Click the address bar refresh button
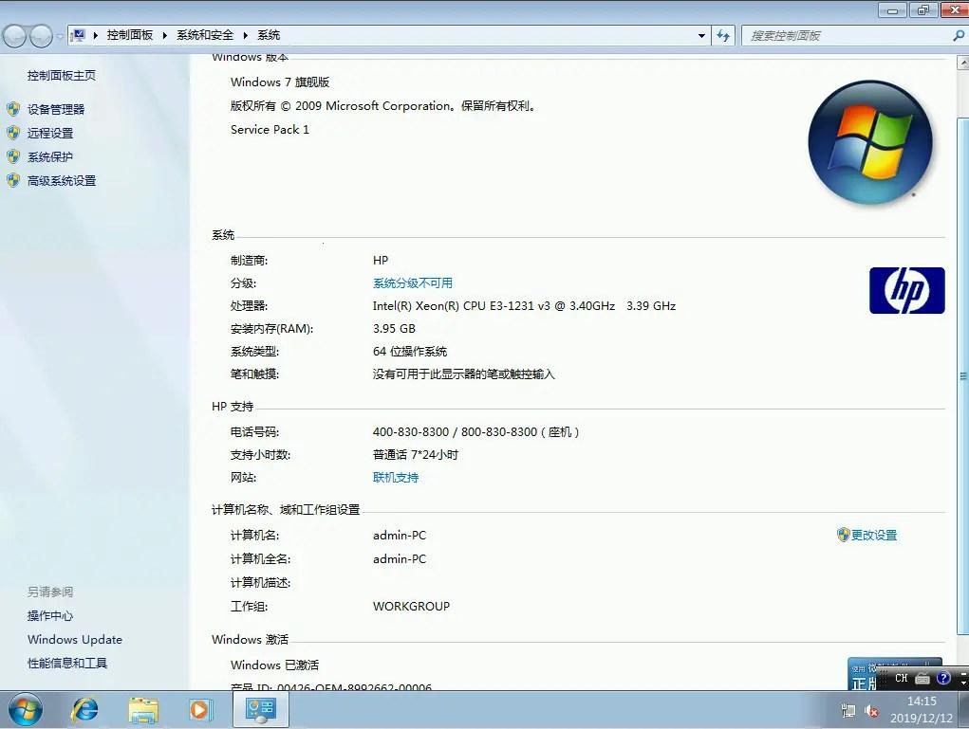The image size is (969, 729). click(723, 36)
